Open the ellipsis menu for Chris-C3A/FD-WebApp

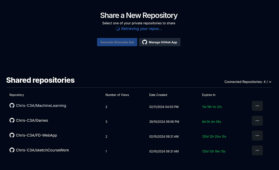click(x=257, y=135)
